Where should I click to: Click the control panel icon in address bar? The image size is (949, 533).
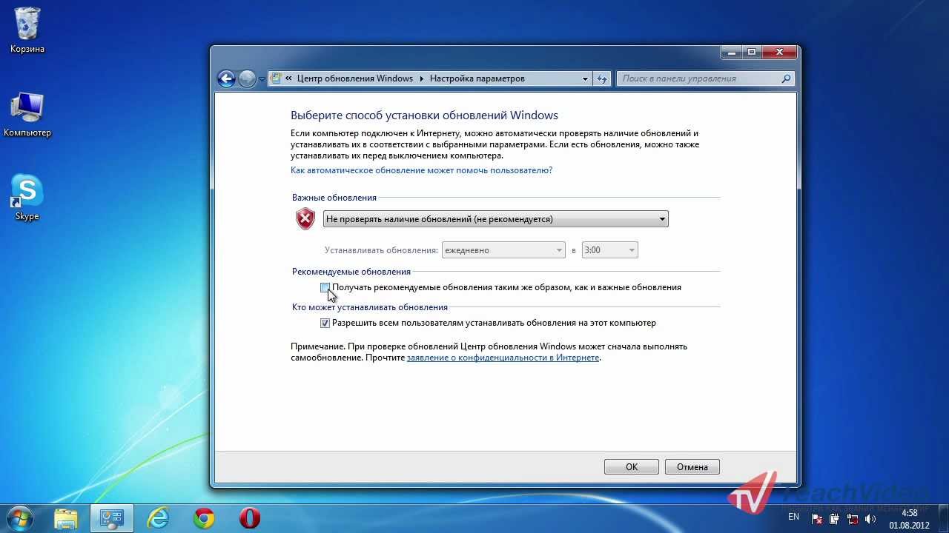[276, 78]
